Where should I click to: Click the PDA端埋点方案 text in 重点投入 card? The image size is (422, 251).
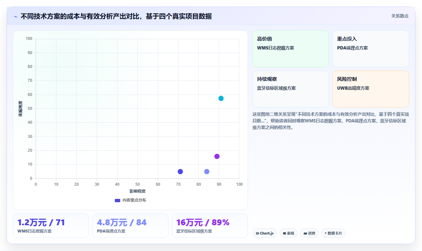pos(352,48)
